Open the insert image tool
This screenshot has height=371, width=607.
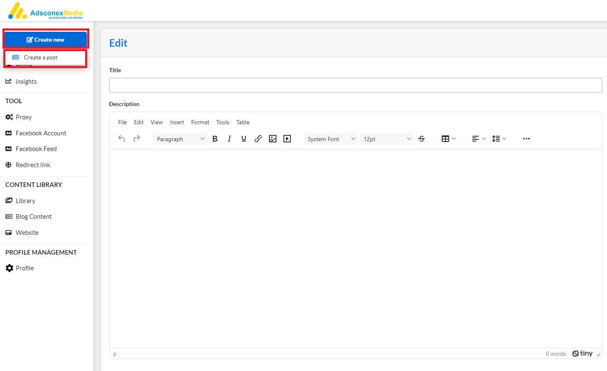tap(273, 139)
